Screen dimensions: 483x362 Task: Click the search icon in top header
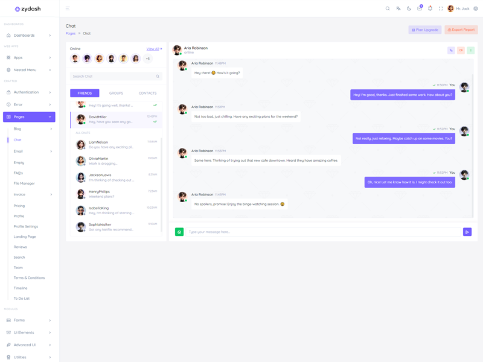point(388,8)
